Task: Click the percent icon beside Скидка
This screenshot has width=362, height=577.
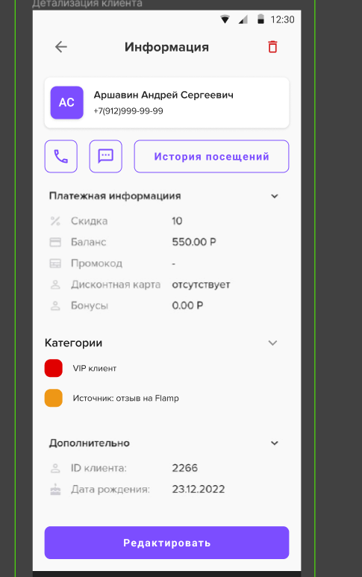Action: point(55,221)
